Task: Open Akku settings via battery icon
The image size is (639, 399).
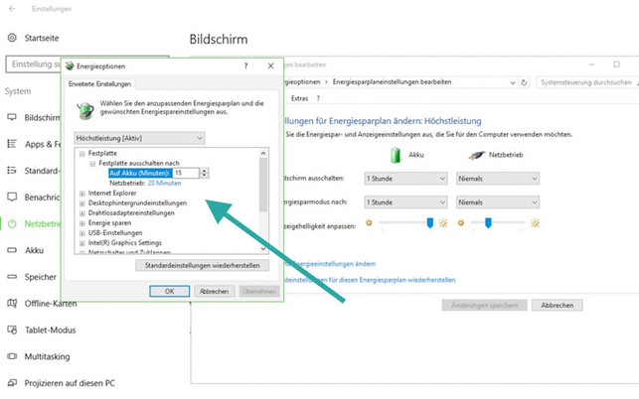Action: tap(13, 250)
